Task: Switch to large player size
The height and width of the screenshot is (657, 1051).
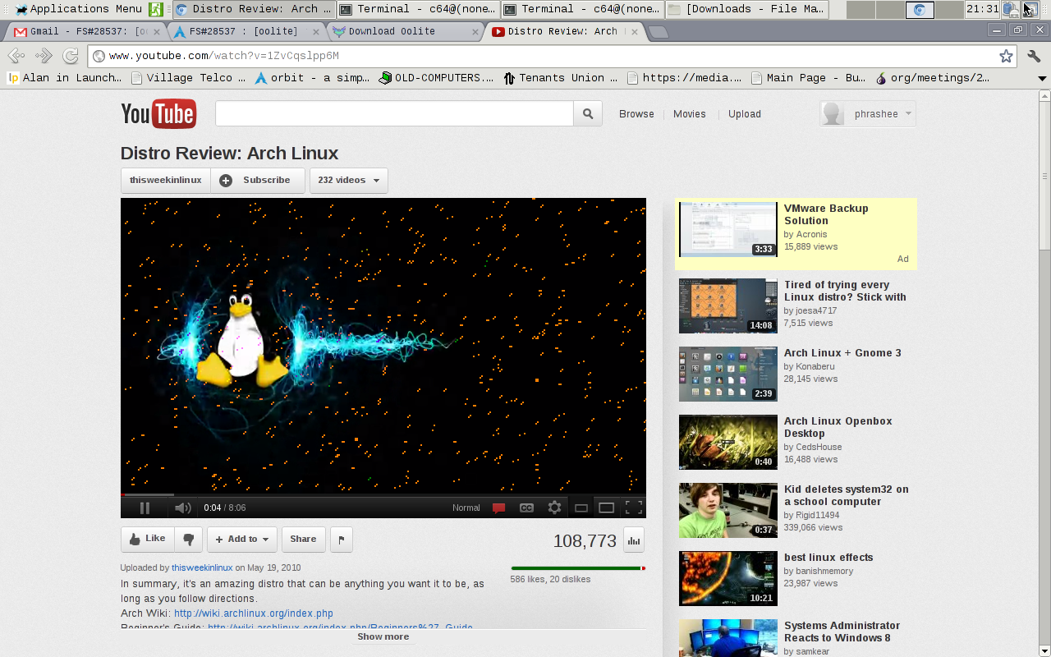Action: tap(606, 508)
